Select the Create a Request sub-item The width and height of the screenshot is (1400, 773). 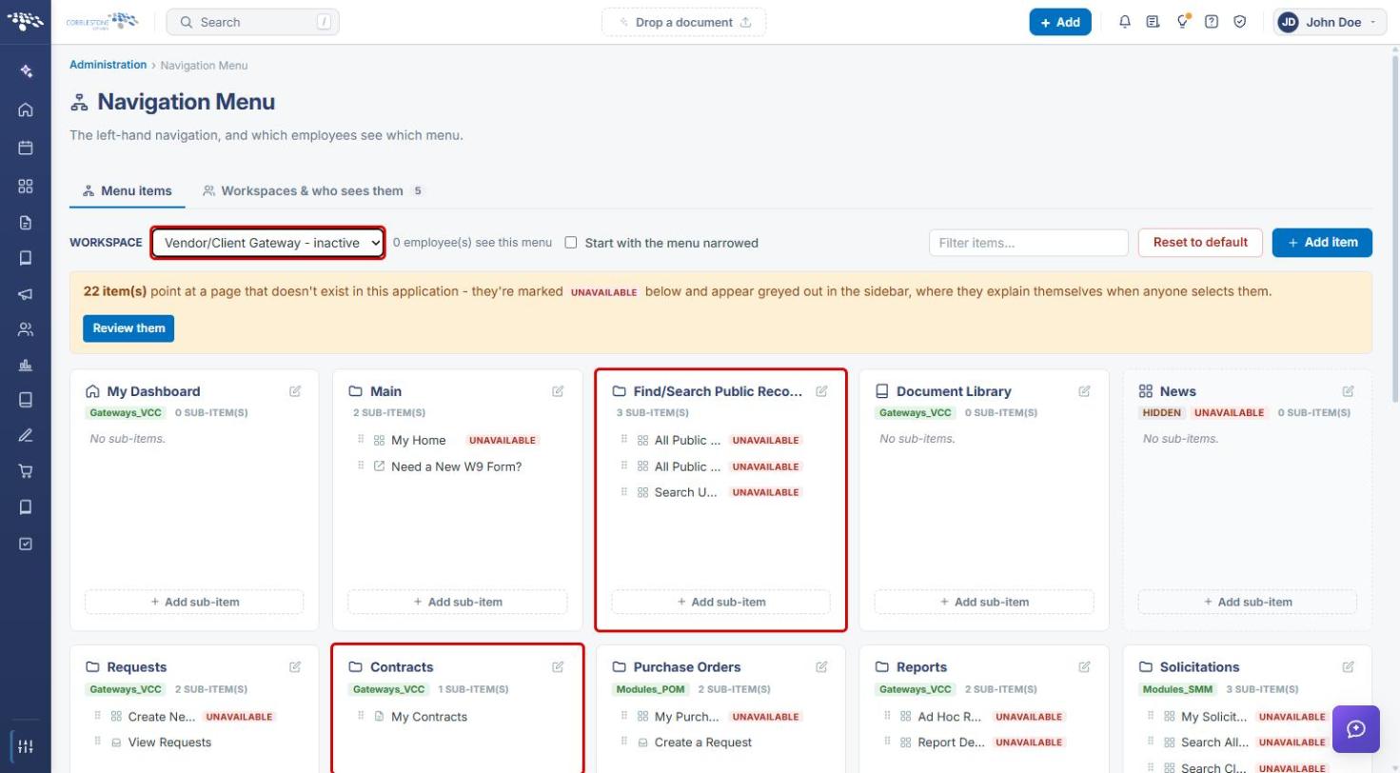[x=703, y=743]
